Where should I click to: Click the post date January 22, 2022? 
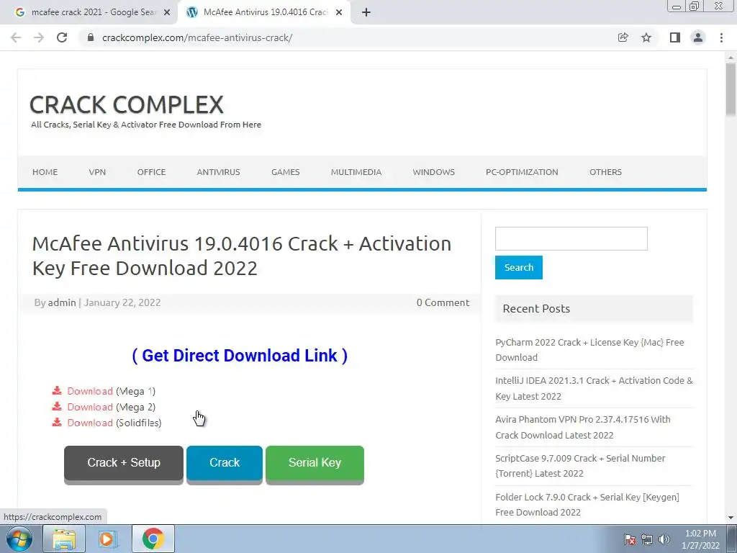click(x=122, y=302)
